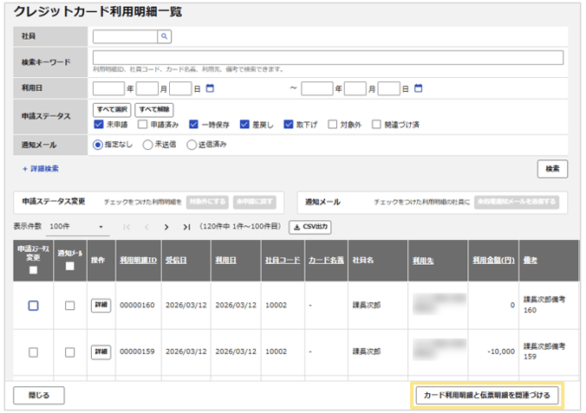Image resolution: width=586 pixels, height=413 pixels.
Task: Go to the first page arrow
Action: pos(127,227)
